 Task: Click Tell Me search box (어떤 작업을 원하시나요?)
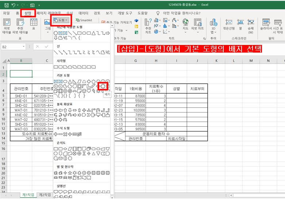click(182, 13)
